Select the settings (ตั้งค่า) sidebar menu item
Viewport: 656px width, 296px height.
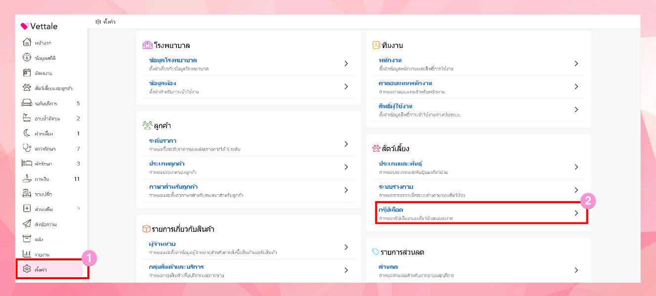[x=49, y=269]
